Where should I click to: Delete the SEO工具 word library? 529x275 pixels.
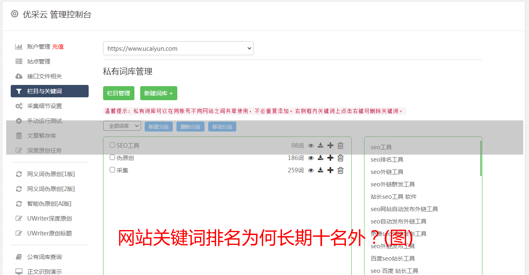pyautogui.click(x=341, y=146)
